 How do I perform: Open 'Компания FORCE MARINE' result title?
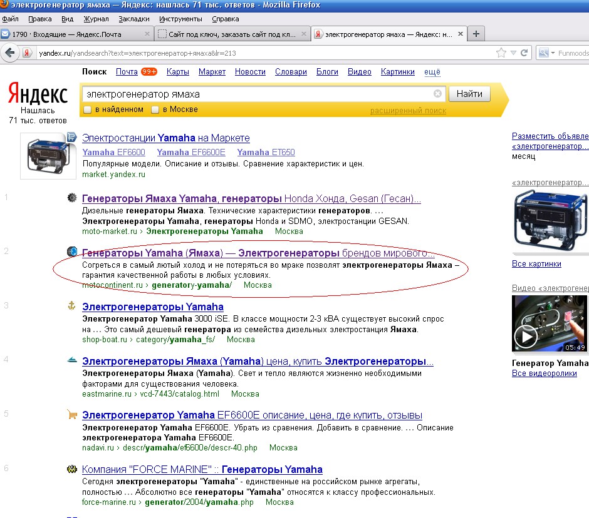[202, 470]
